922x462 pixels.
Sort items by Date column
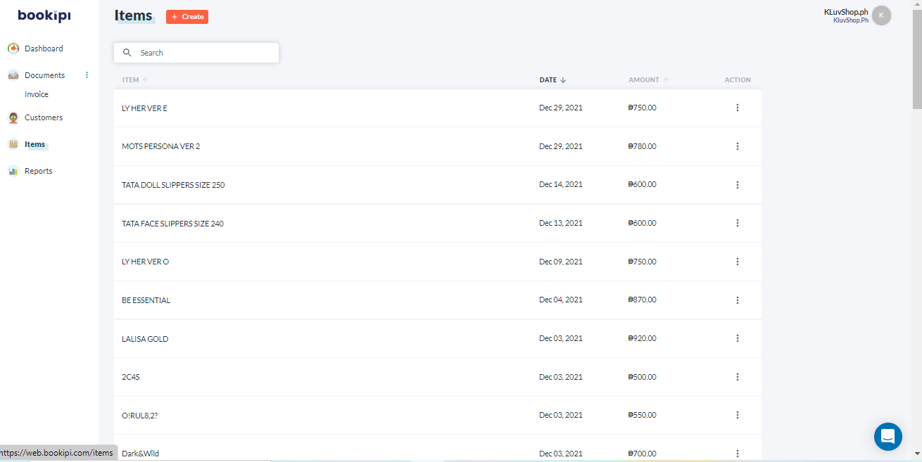(552, 80)
